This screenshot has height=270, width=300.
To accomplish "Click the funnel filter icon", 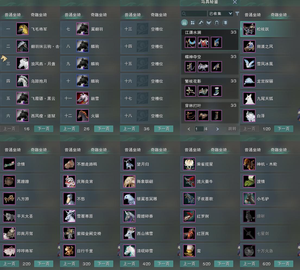I will [237, 14].
